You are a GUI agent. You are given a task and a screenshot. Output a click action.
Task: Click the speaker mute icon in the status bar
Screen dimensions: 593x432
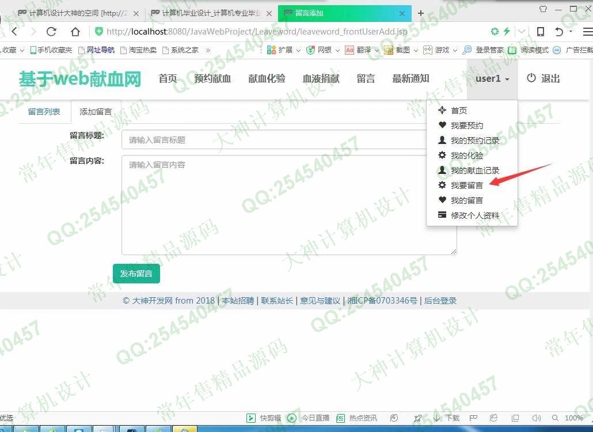click(536, 418)
